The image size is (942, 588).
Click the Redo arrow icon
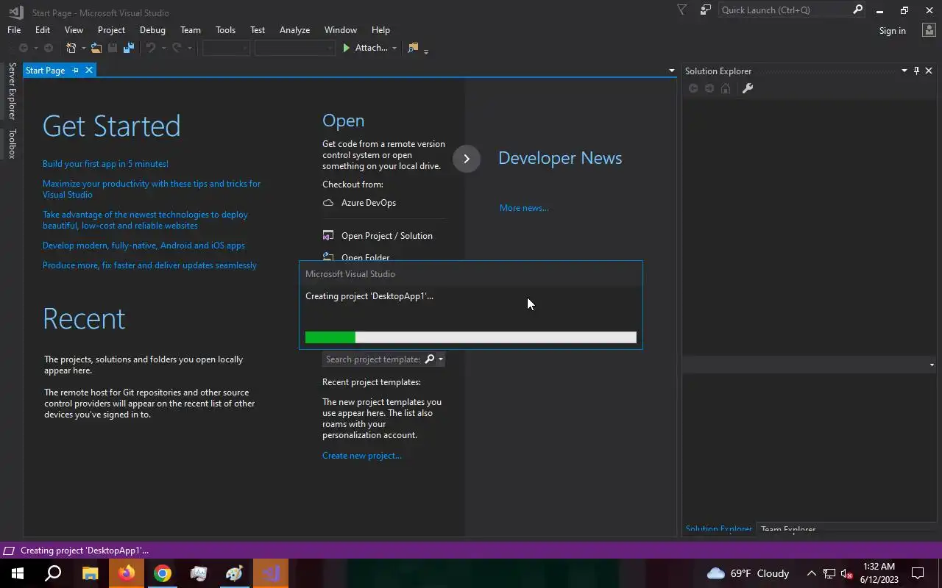point(177,48)
